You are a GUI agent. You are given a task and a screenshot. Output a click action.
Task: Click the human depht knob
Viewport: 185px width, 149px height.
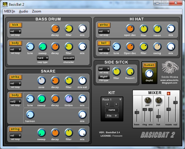[x=149, y=74]
